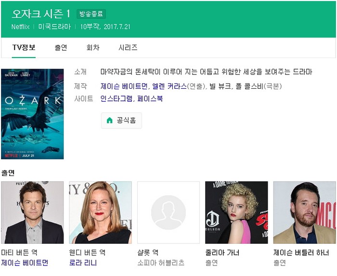Open the 회차 episodes tab
The image size is (337, 276).
93,48
